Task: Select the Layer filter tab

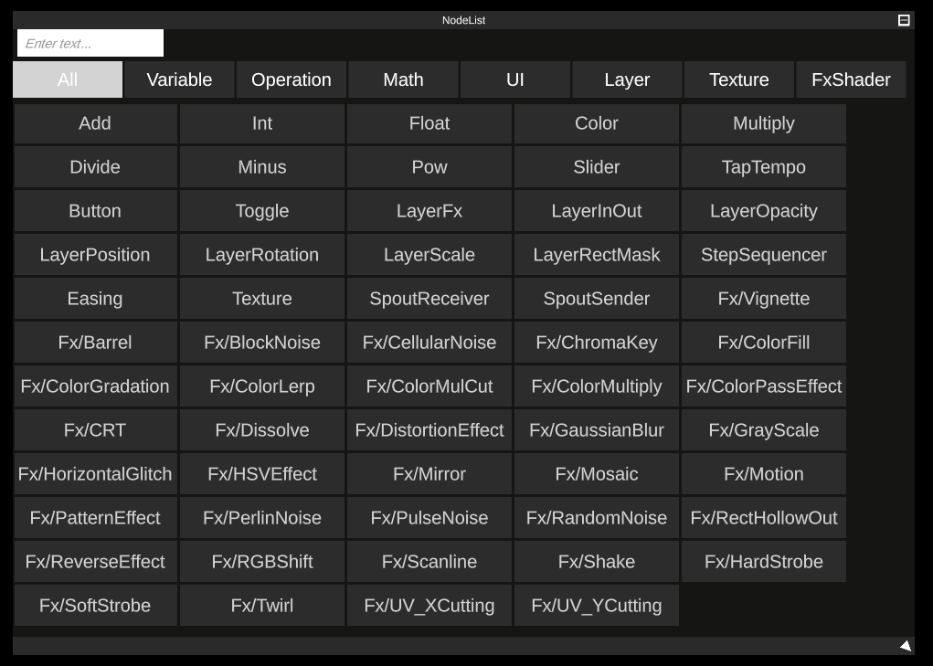Action: (x=627, y=79)
